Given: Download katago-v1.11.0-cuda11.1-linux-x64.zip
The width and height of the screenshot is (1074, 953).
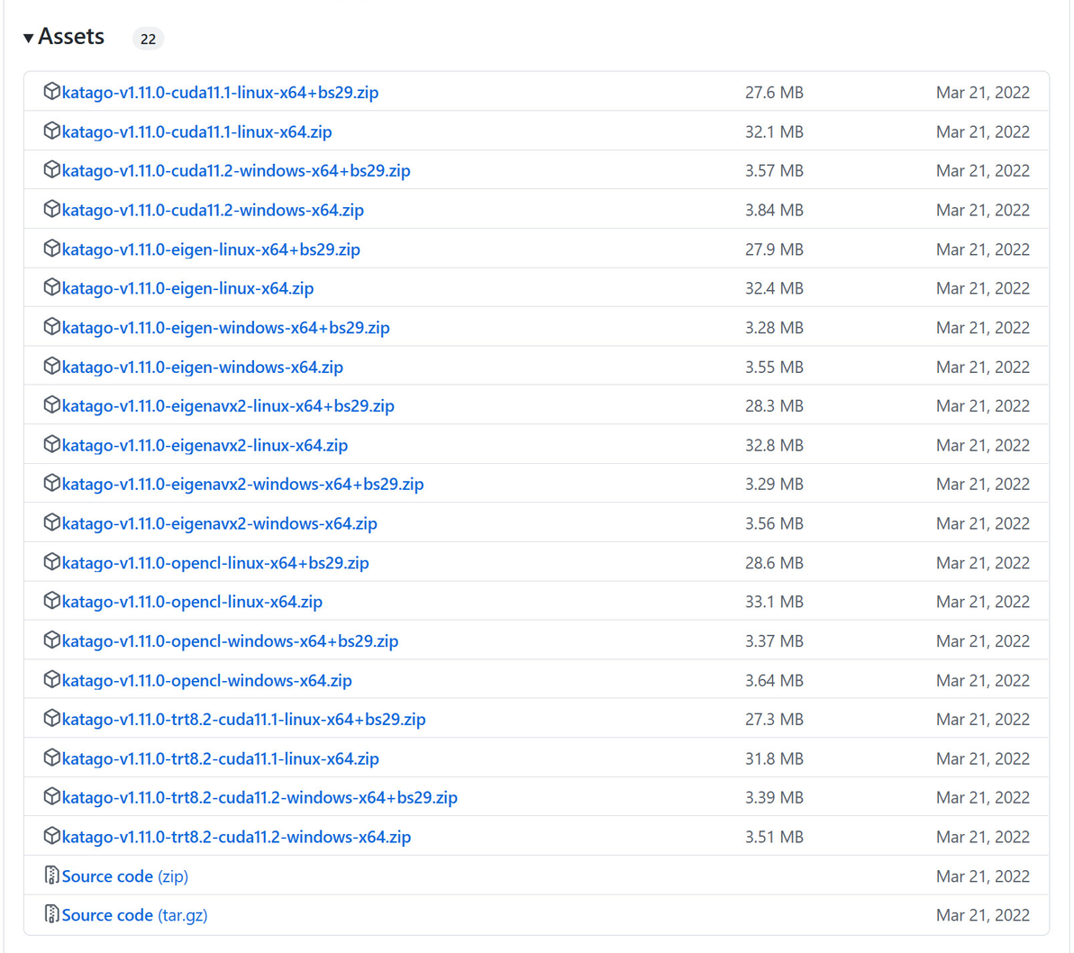Looking at the screenshot, I should pyautogui.click(x=196, y=132).
